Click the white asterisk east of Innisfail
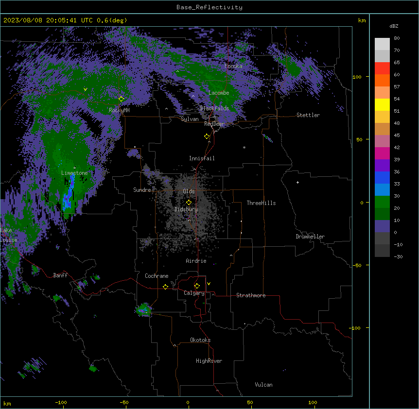The height and width of the screenshot is (409, 419). (244, 147)
